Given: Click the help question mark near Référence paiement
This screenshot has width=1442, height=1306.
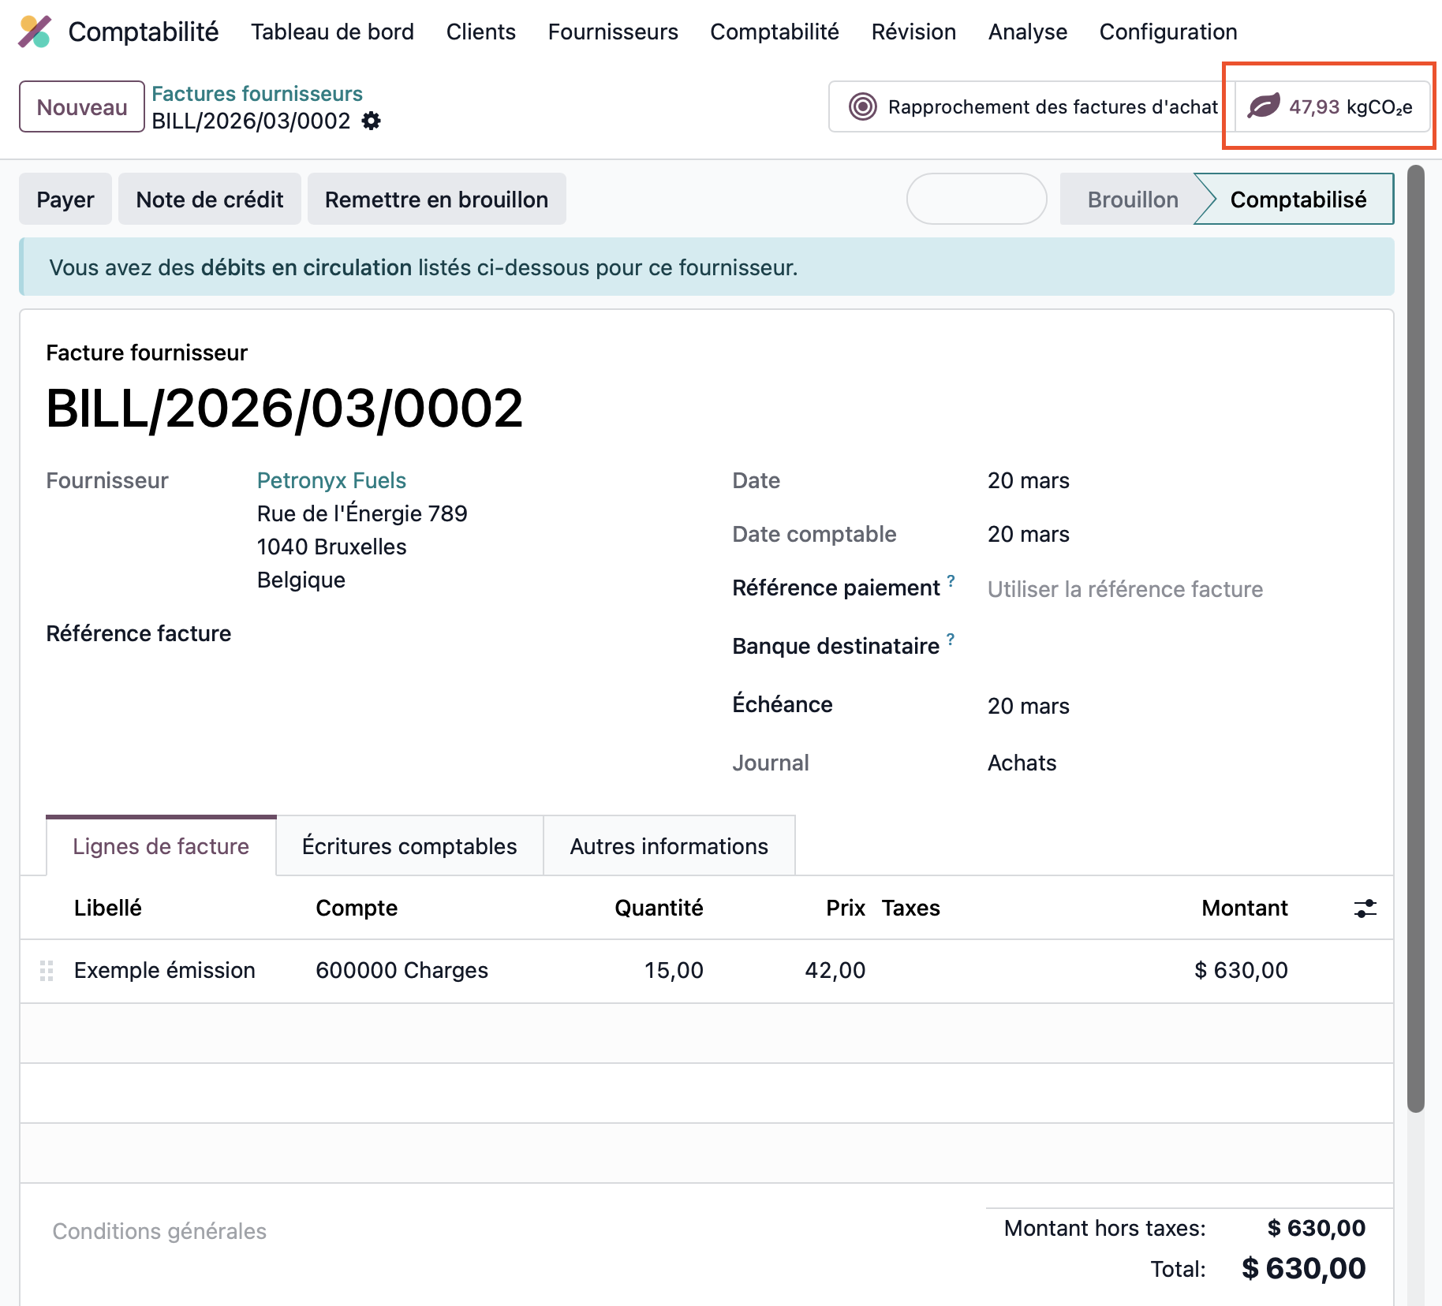Looking at the screenshot, I should point(951,581).
